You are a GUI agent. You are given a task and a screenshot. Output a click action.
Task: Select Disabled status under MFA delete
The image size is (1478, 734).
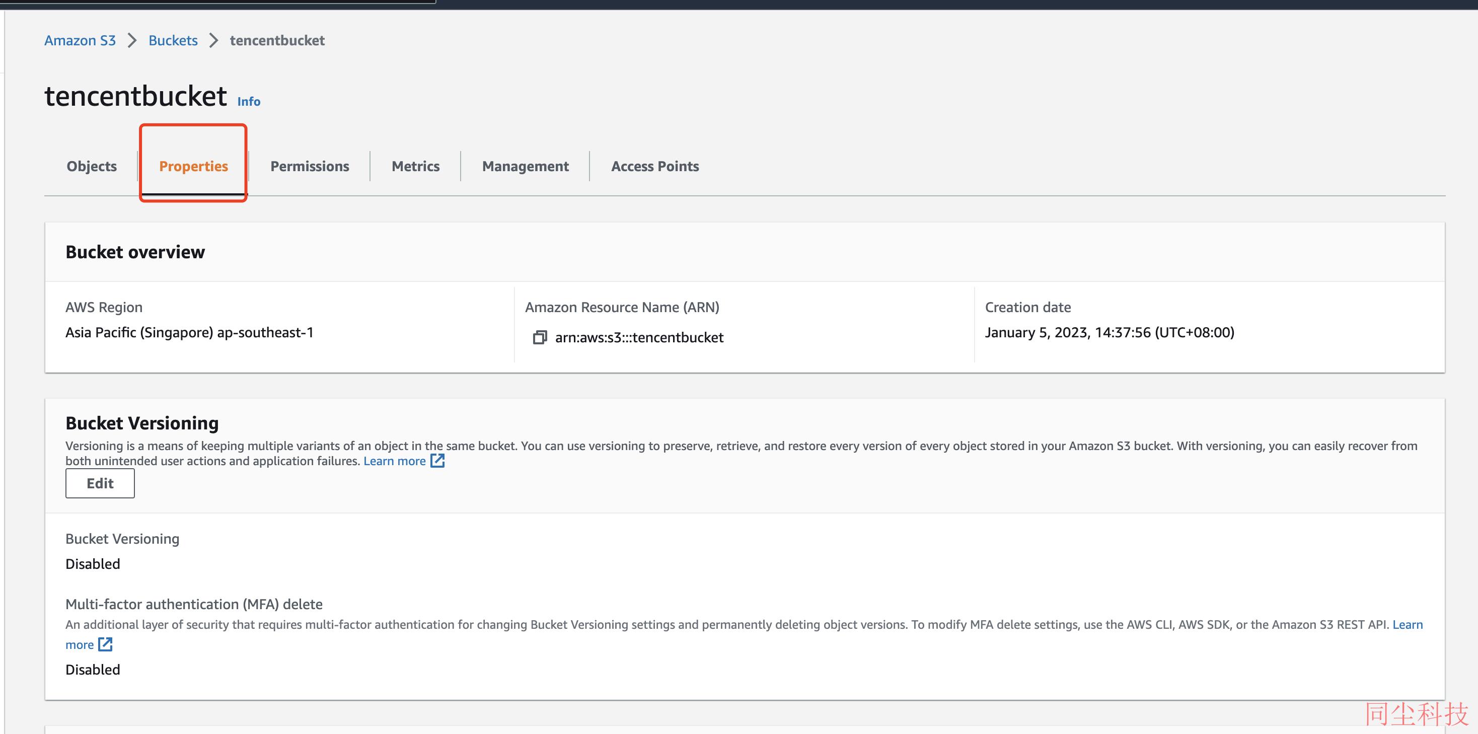tap(93, 670)
